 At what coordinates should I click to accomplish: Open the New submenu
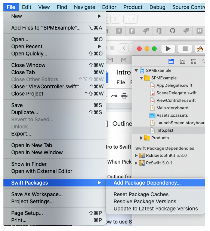click(55, 16)
